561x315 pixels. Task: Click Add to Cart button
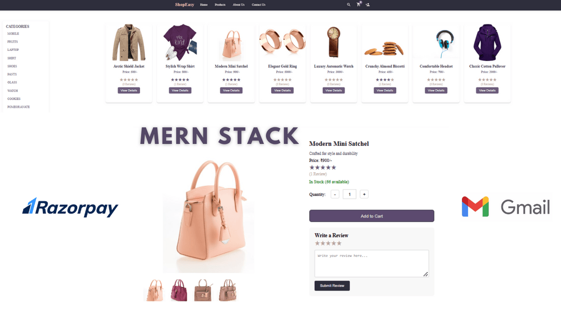click(372, 216)
